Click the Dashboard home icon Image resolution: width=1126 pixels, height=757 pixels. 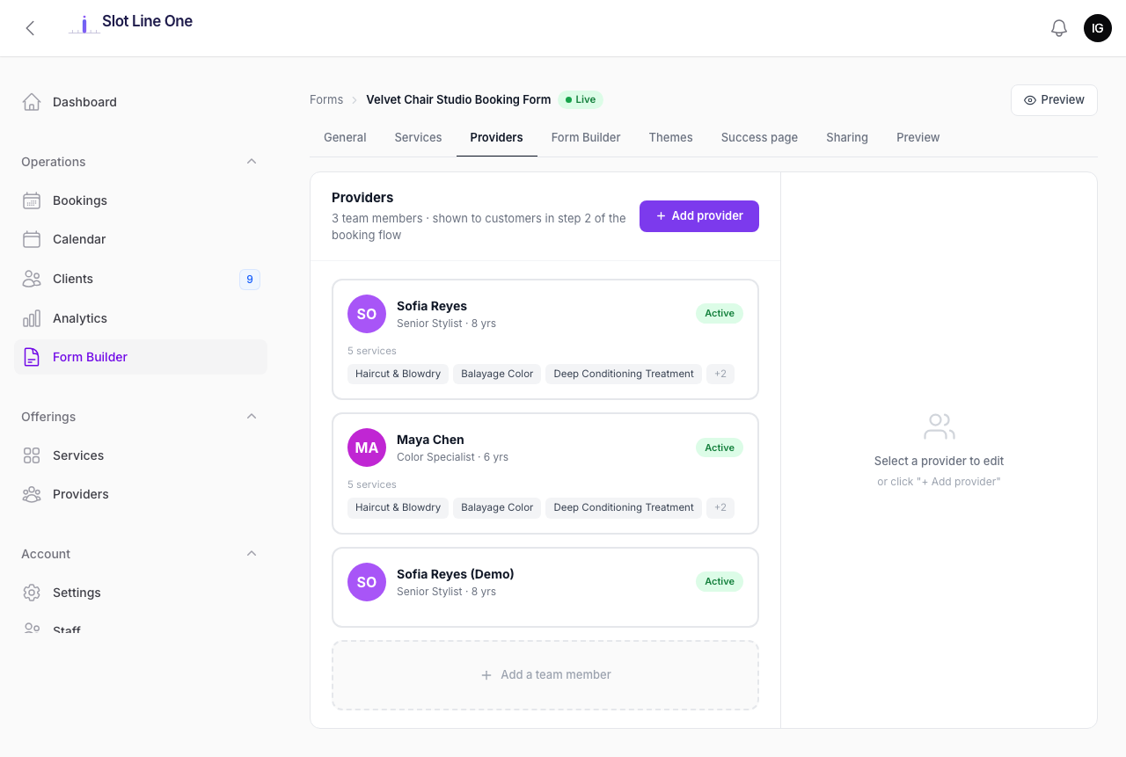32,102
